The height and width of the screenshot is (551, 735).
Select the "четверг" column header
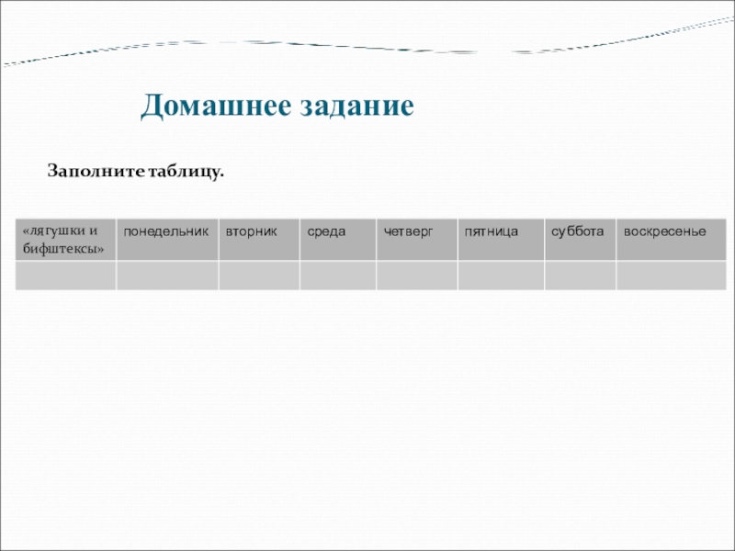(x=417, y=240)
